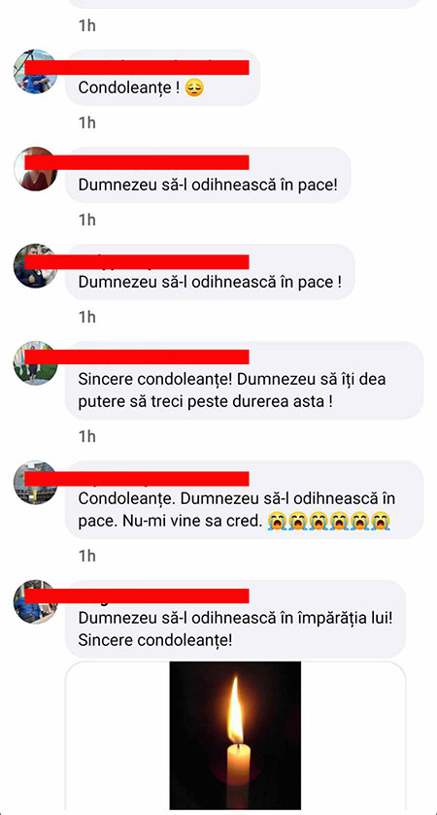Open the candle image attachment

(x=235, y=735)
